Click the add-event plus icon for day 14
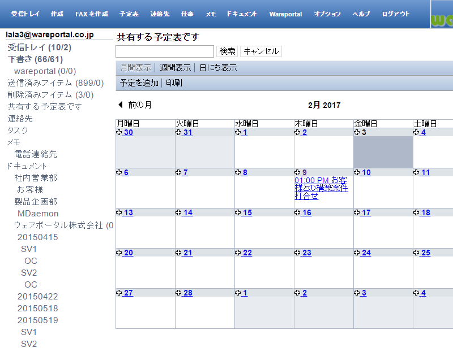 (x=178, y=212)
